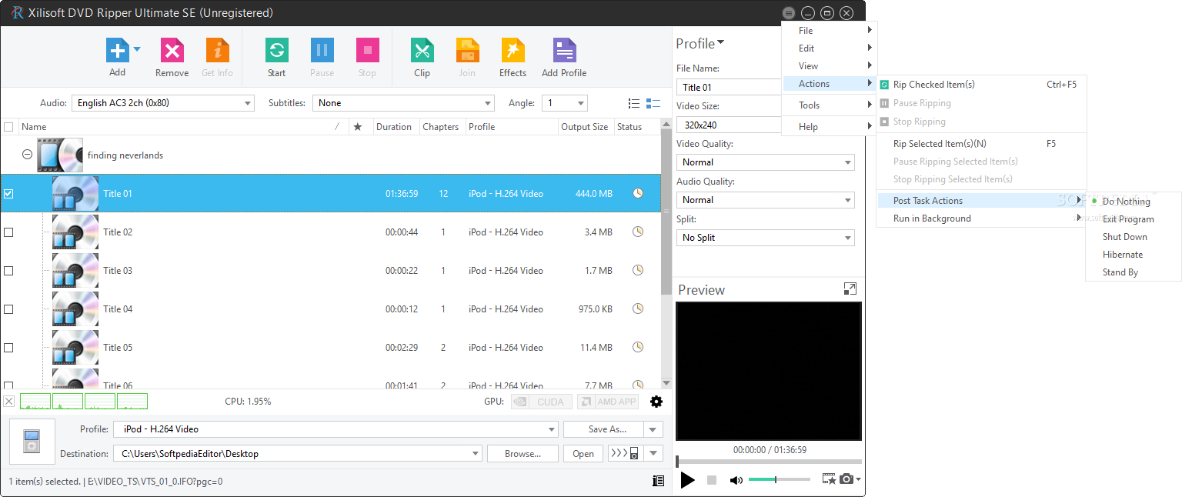This screenshot has height=497, width=1182.
Task: Open the View menu
Action: (x=829, y=66)
